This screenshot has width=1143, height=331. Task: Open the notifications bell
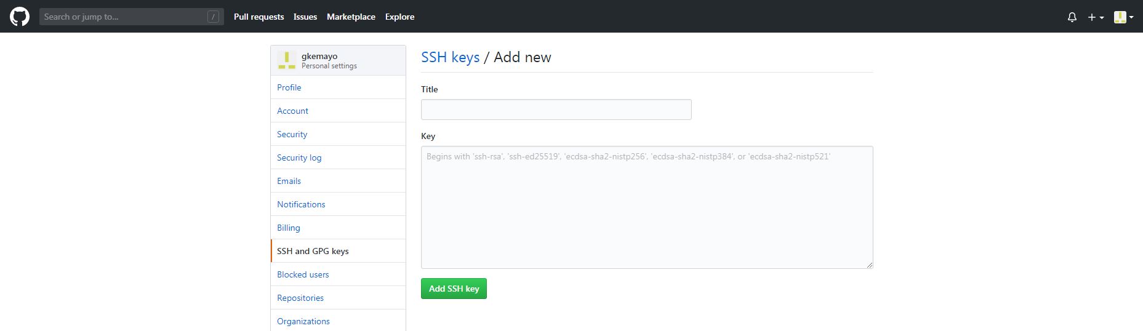click(1072, 17)
